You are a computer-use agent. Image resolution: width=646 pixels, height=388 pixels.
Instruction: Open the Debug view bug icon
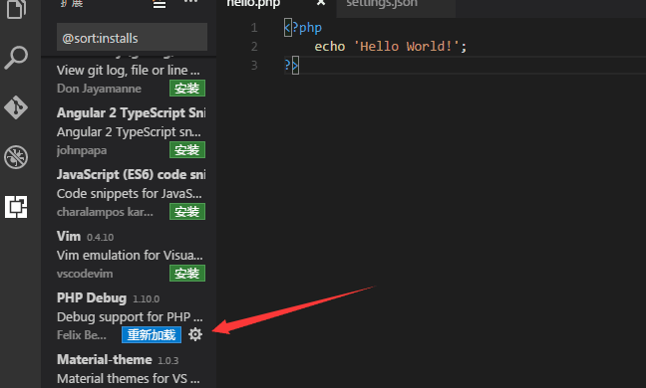tap(16, 157)
